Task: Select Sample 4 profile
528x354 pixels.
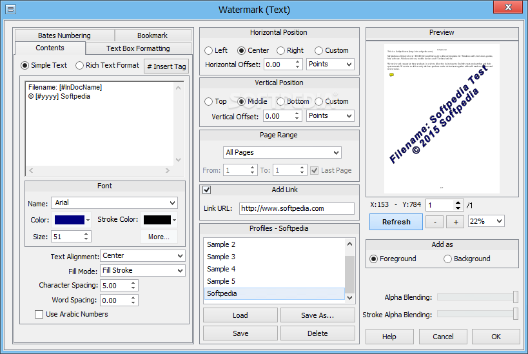Action: point(274,269)
